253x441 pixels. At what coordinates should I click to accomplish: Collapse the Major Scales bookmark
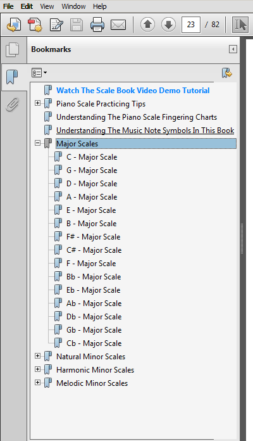coord(37,143)
